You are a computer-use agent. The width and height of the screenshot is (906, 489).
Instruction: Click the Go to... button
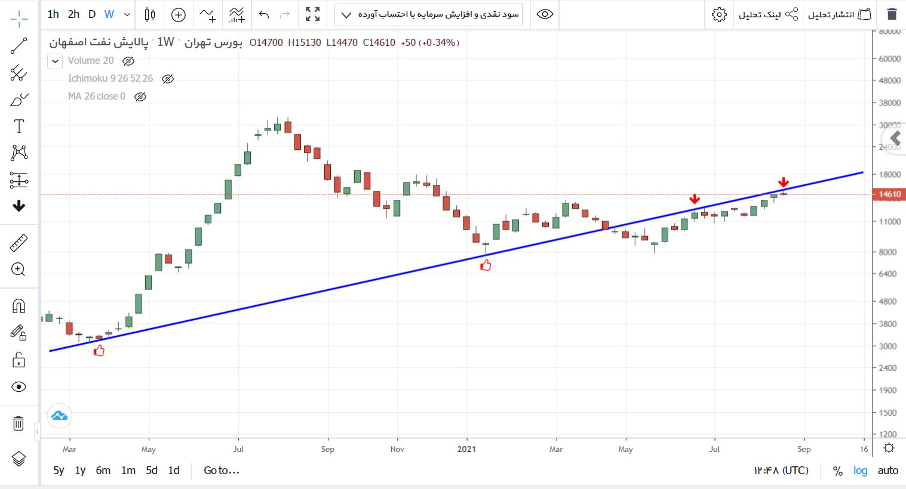point(222,471)
